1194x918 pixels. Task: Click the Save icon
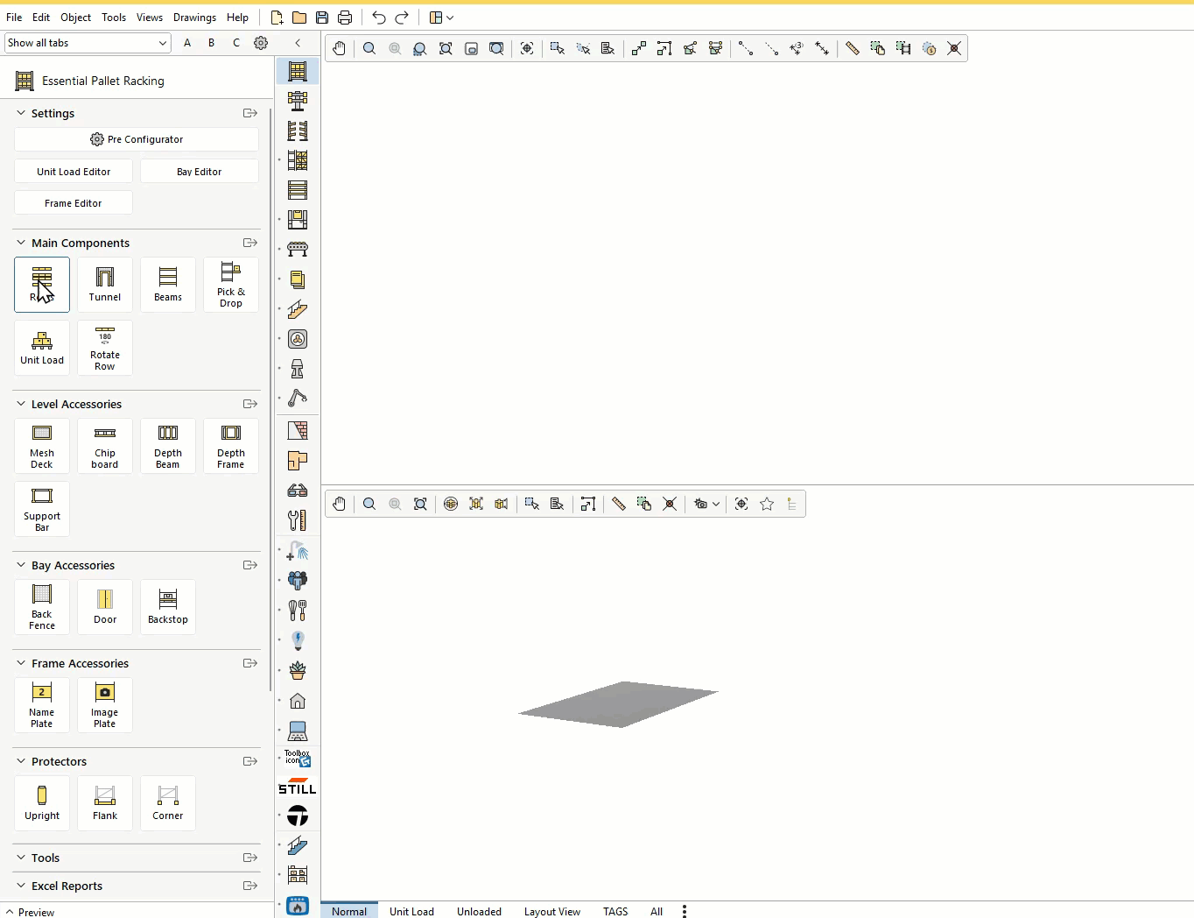tap(322, 18)
